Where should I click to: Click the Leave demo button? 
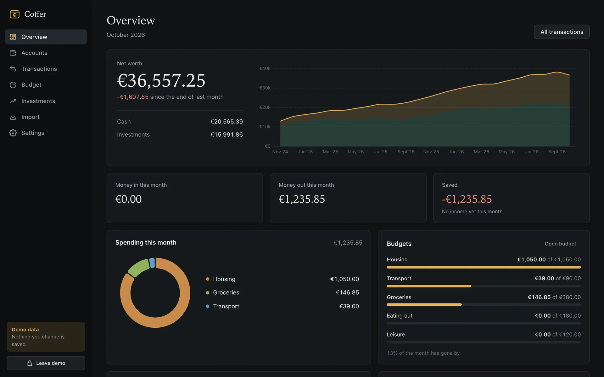pos(46,363)
